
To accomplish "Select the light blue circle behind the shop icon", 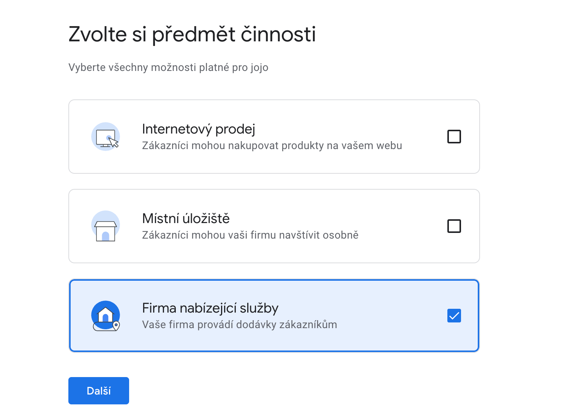I will pyautogui.click(x=105, y=226).
